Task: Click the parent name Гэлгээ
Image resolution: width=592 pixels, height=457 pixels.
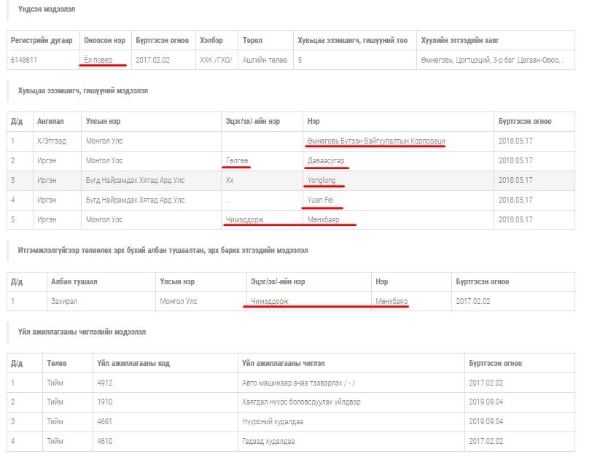Action: pyautogui.click(x=238, y=160)
